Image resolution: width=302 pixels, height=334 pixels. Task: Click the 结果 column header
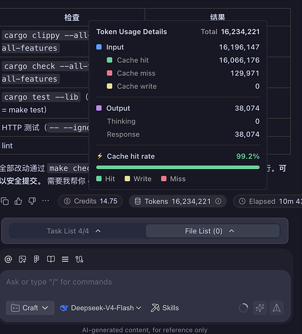coord(217,17)
